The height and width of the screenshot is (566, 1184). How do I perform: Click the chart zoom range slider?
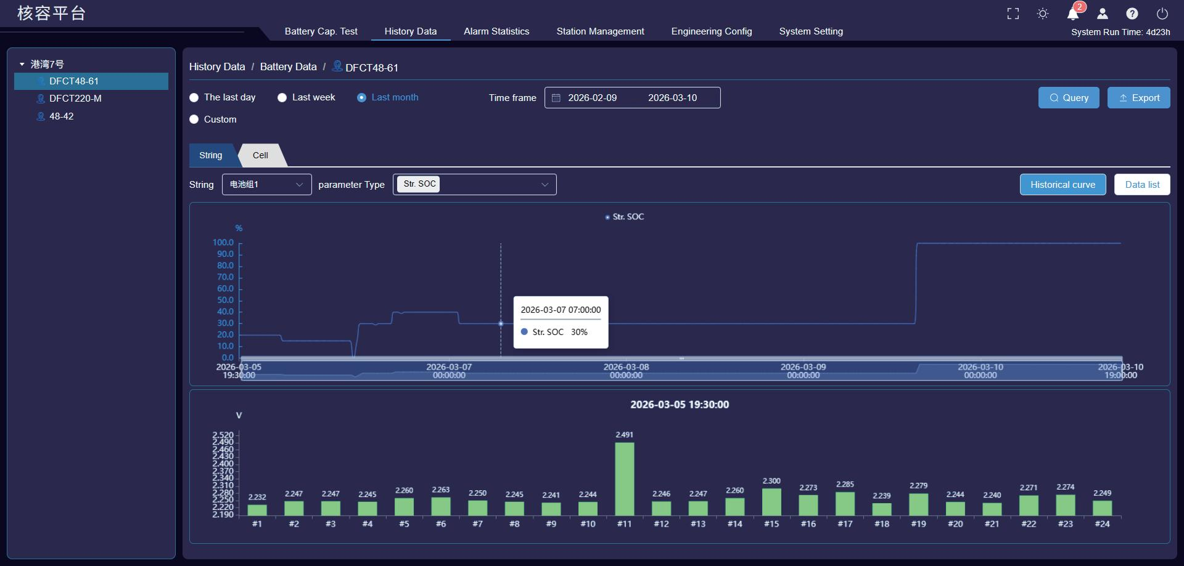pyautogui.click(x=681, y=369)
